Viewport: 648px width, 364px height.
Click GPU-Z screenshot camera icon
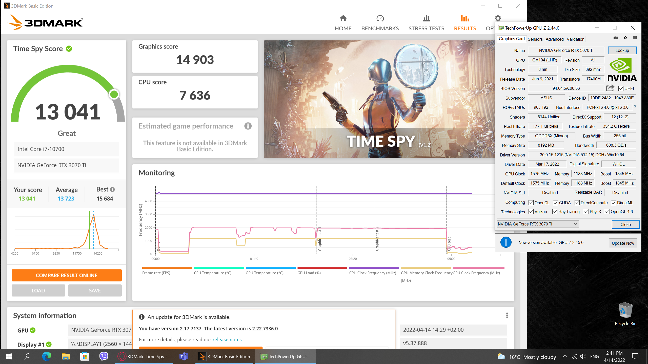coord(616,38)
